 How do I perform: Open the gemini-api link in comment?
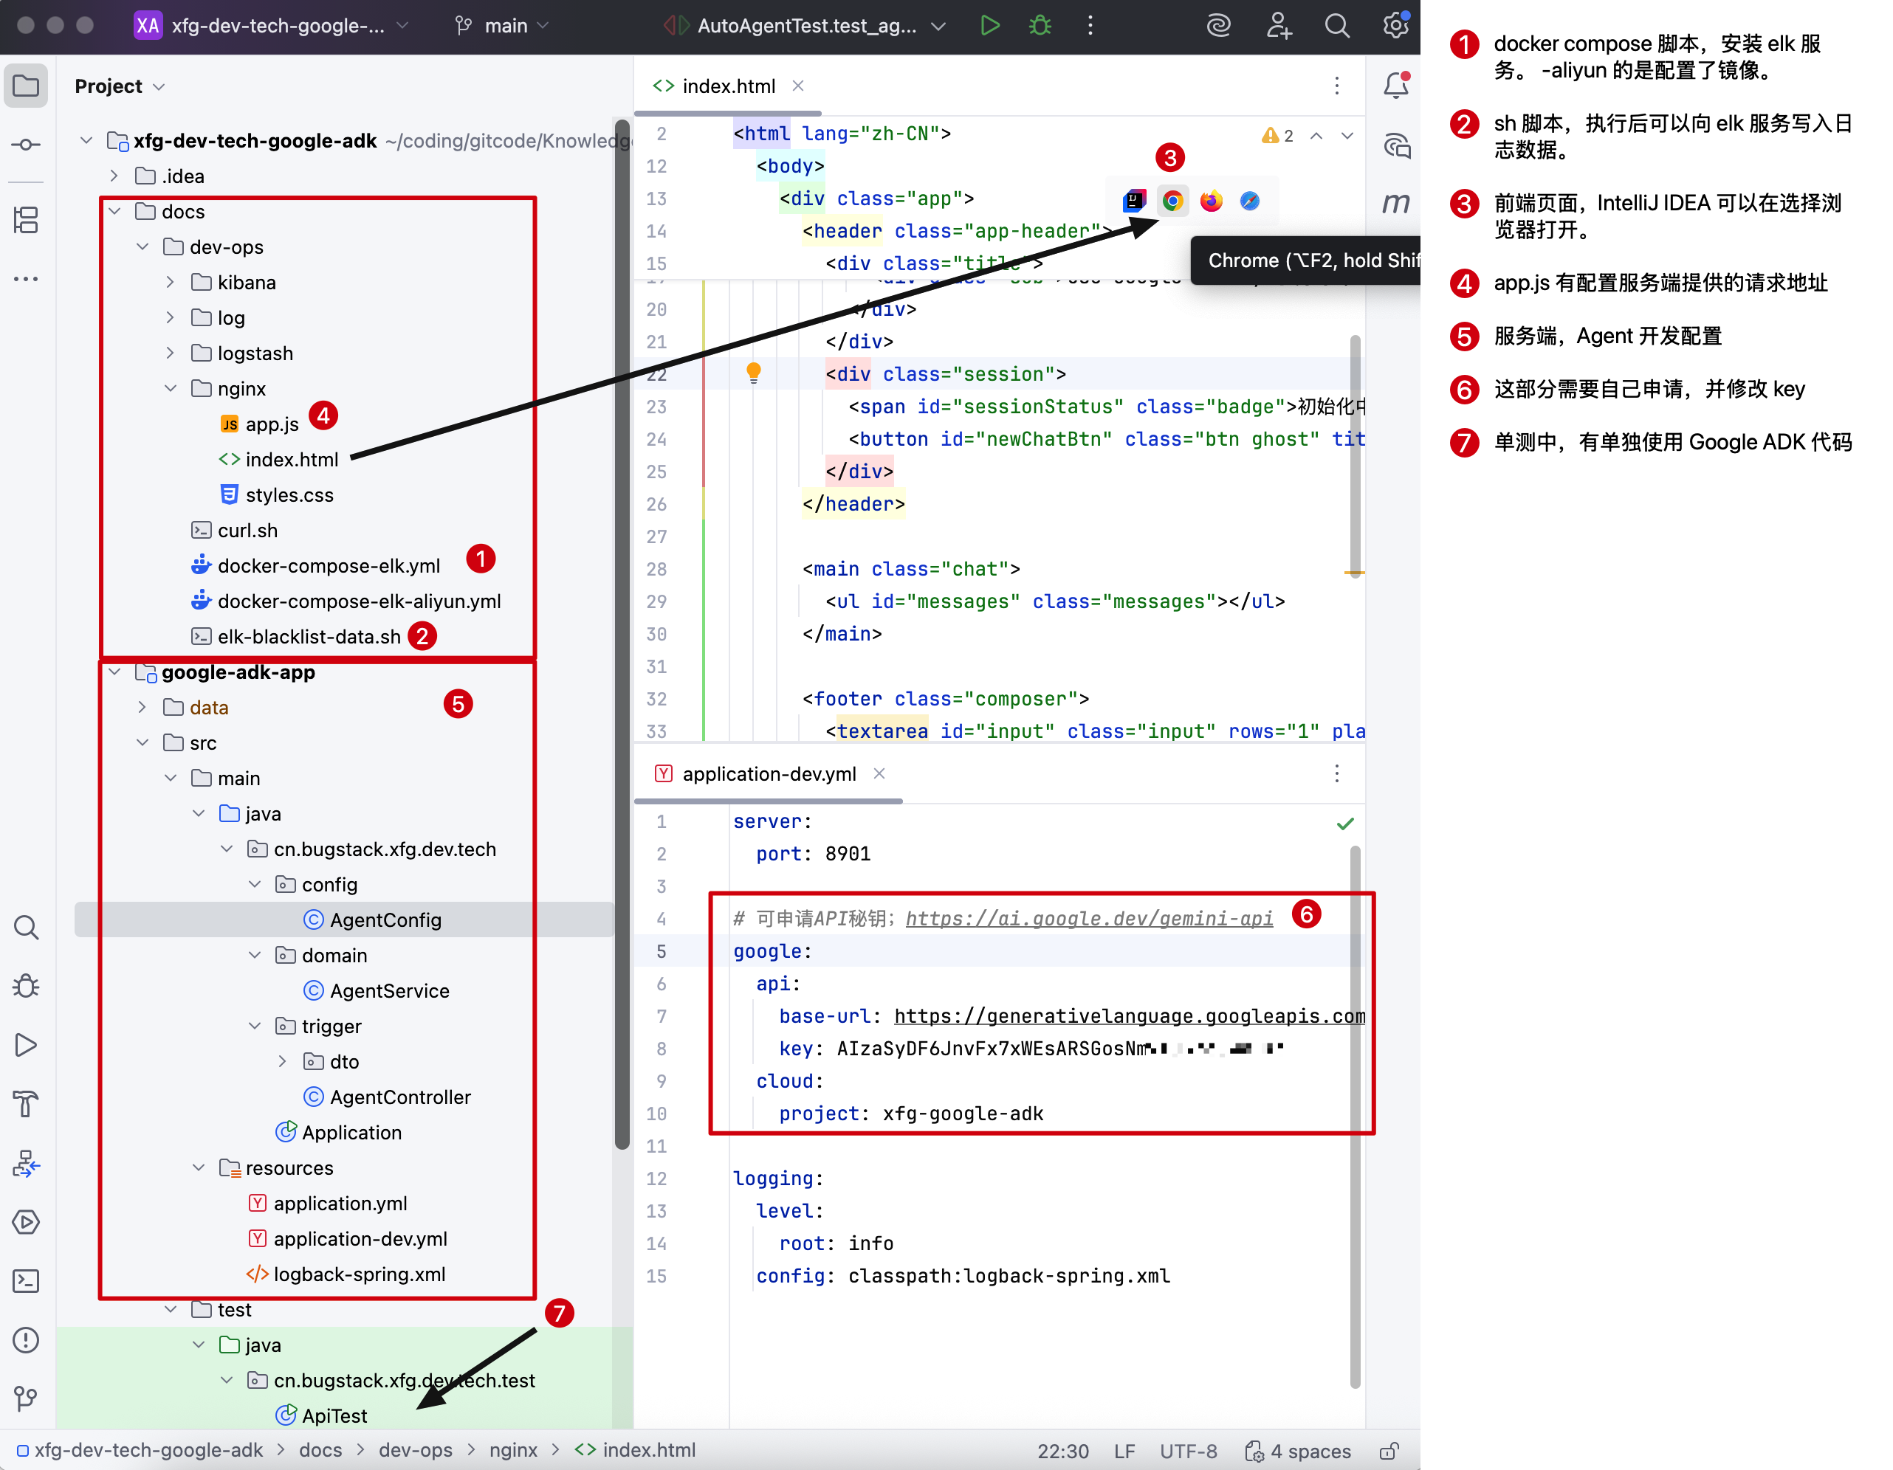(1089, 918)
